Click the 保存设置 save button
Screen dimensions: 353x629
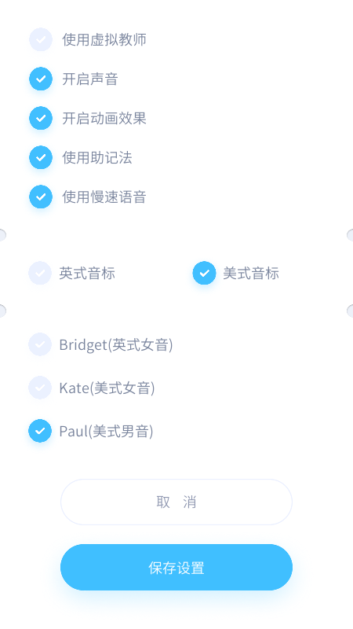176,567
